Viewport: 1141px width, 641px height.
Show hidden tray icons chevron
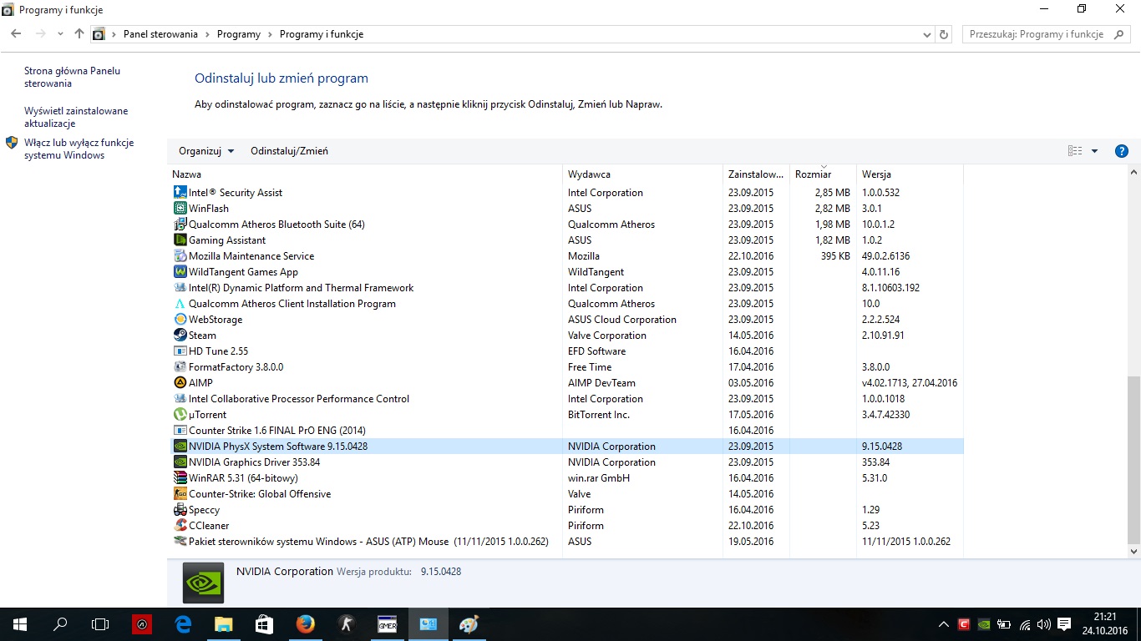click(x=944, y=623)
